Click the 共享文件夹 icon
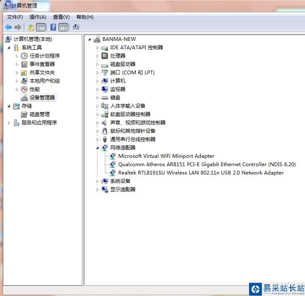 click(24, 73)
